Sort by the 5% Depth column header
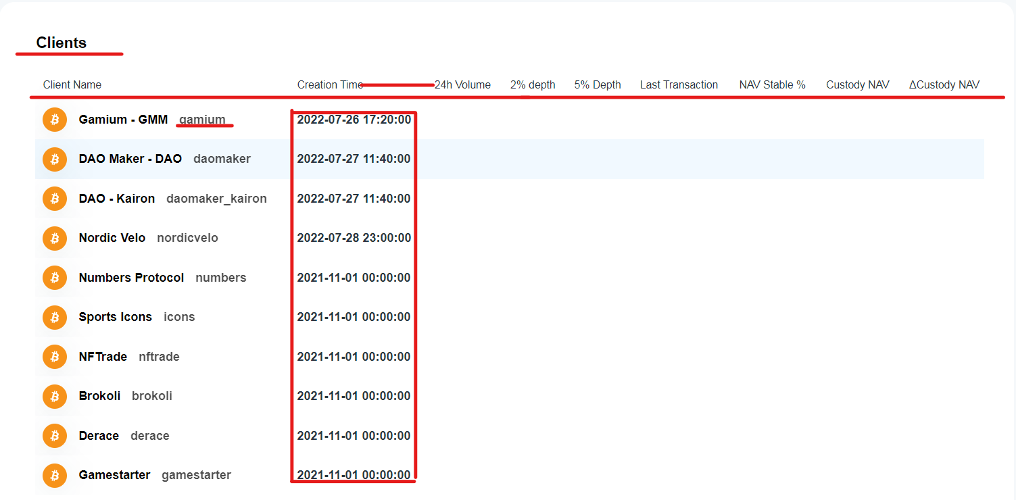The image size is (1016, 500). [x=598, y=84]
